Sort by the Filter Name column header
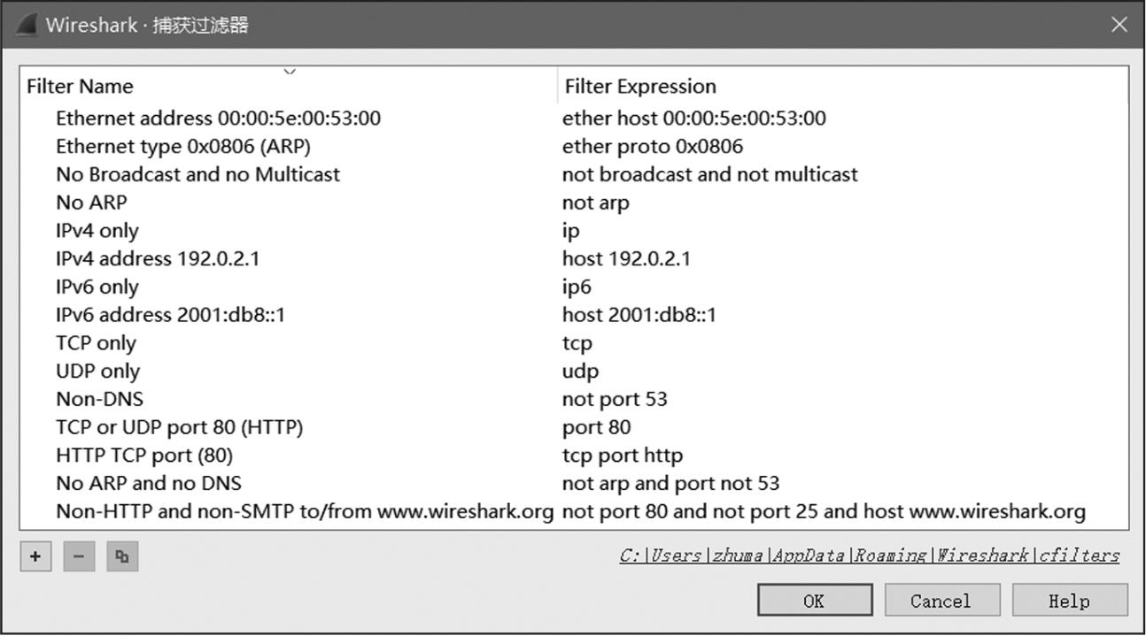This screenshot has height=636, width=1146. point(80,87)
